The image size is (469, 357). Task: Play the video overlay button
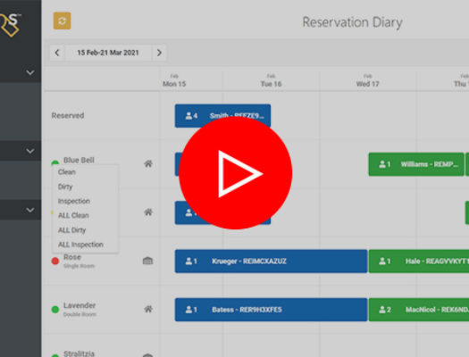click(236, 173)
